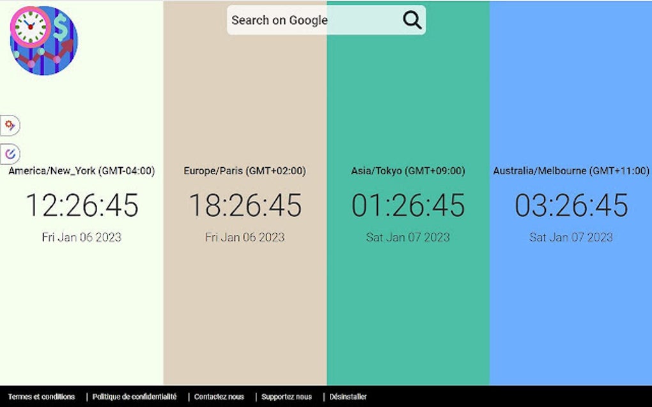The image size is (652, 407).
Task: Click the Tokyo date Sat Jan 07 2023
Action: tap(408, 237)
